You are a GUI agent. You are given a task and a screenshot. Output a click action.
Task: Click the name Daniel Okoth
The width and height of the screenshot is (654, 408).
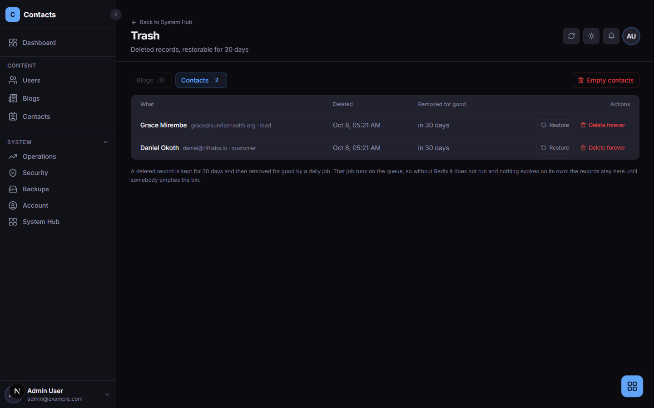159,148
